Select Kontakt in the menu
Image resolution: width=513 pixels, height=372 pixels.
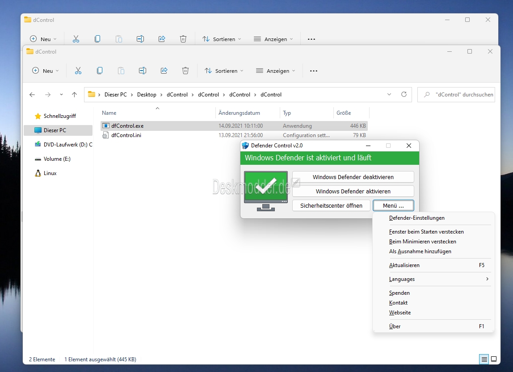[433, 303]
